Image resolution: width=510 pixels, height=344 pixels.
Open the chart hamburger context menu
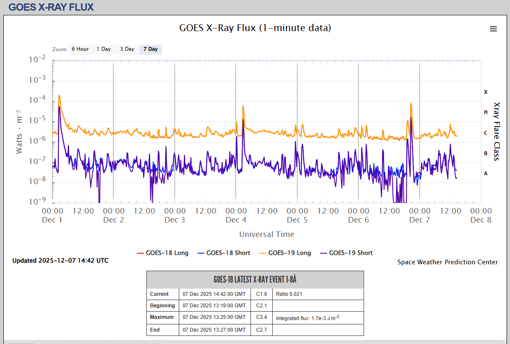point(493,29)
